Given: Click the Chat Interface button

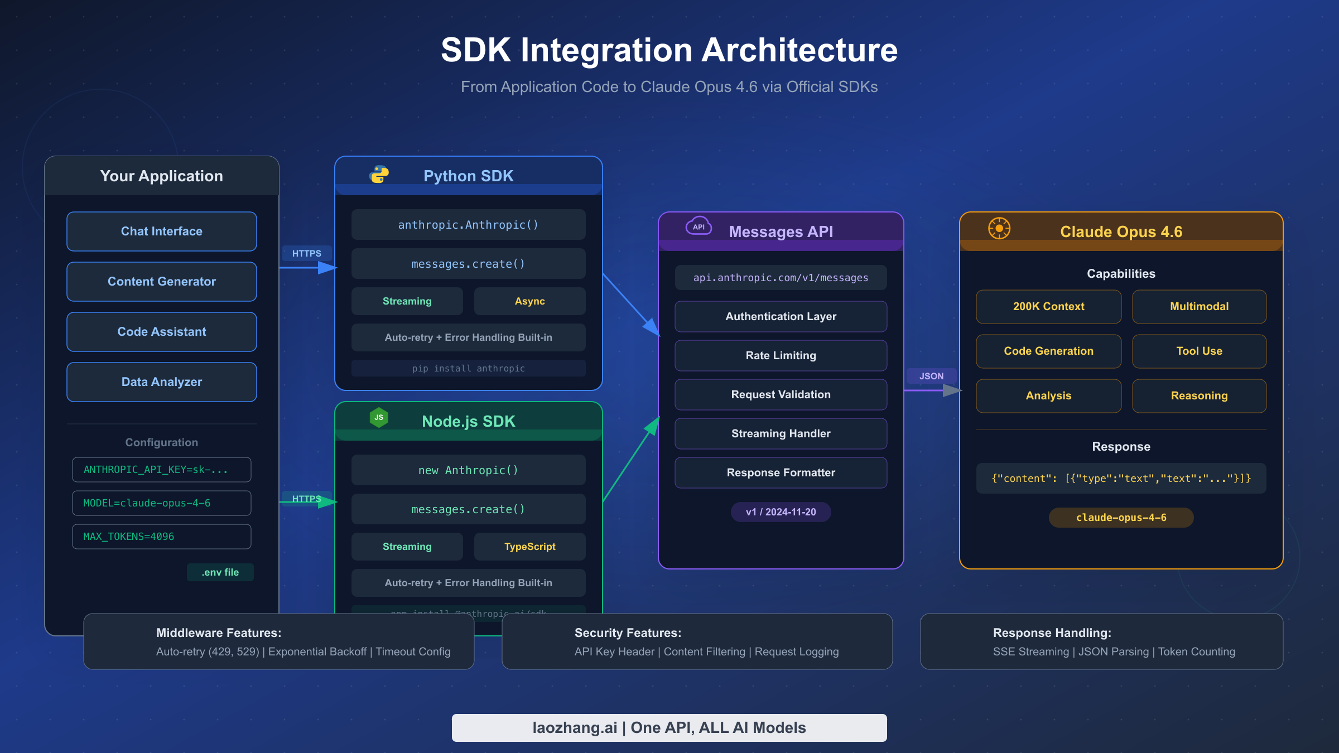Looking at the screenshot, I should (161, 231).
